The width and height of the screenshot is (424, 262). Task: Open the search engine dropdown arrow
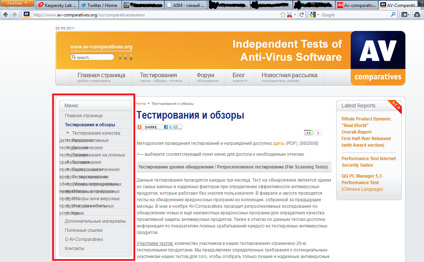pyautogui.click(x=318, y=15)
